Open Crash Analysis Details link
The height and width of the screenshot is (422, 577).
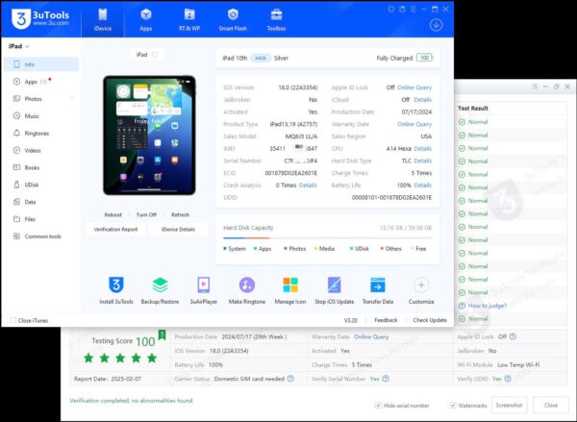308,186
